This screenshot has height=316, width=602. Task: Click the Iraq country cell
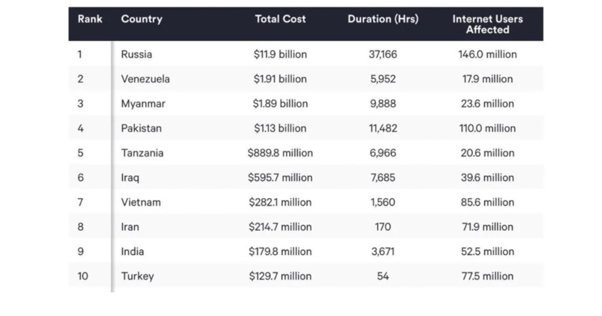point(130,178)
